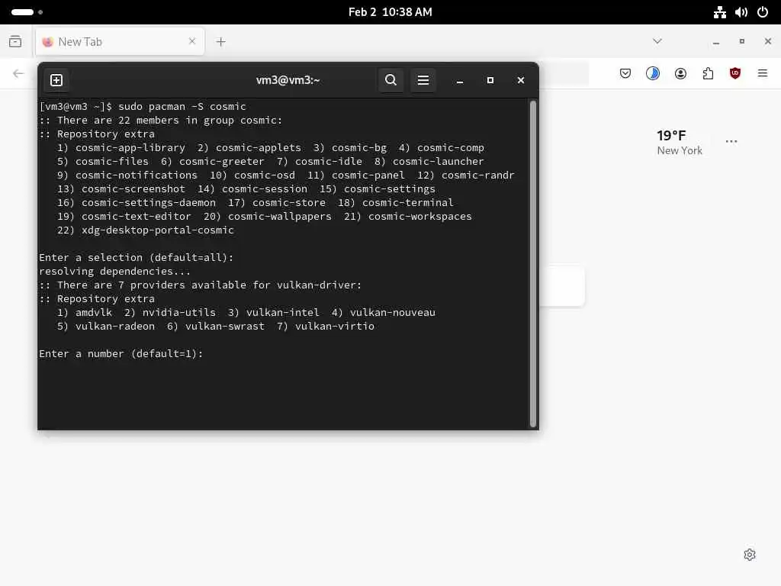The height and width of the screenshot is (586, 781).
Task: Open the Firefox application menu
Action: point(763,74)
